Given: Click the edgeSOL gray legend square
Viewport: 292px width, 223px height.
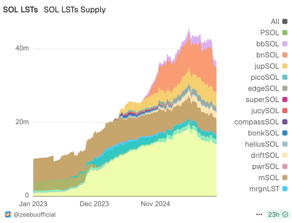Looking at the screenshot, I should coord(285,88).
